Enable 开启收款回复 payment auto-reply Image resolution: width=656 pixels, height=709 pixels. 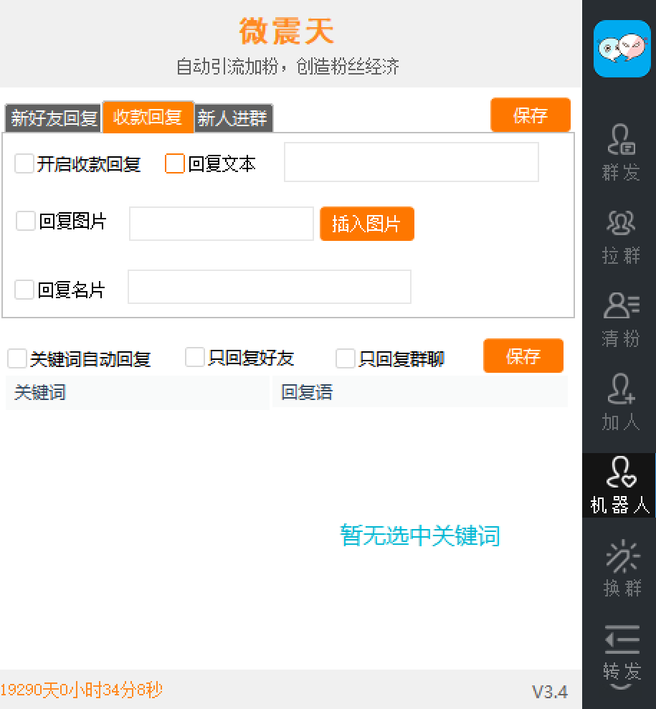point(24,163)
